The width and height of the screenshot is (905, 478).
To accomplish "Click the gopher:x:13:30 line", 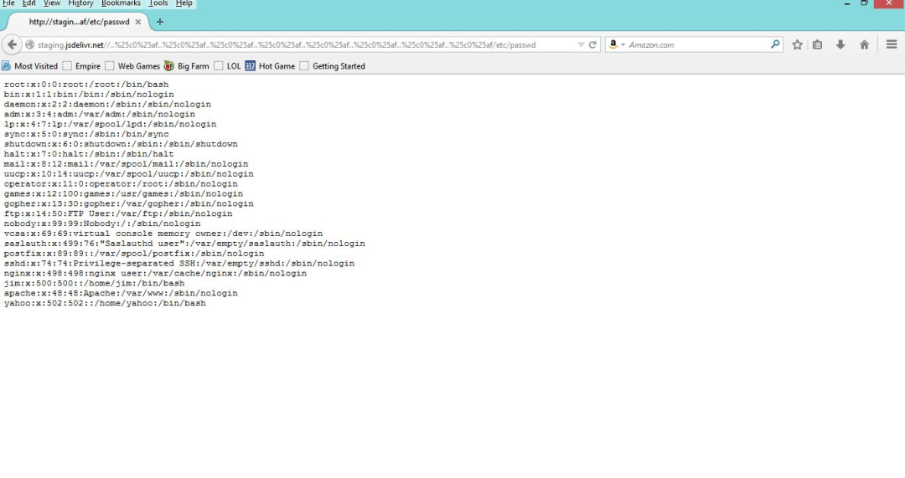I will pos(129,203).
